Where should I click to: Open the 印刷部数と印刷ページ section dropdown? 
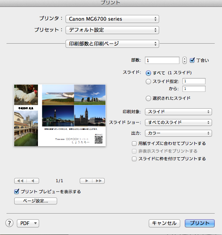click(x=112, y=44)
